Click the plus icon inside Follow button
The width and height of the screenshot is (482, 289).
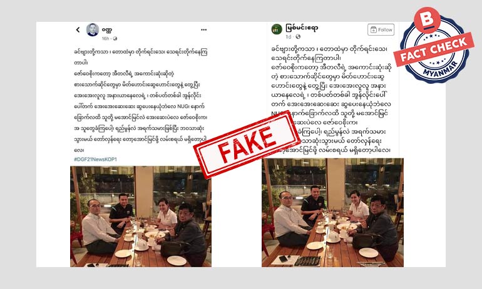click(x=374, y=29)
